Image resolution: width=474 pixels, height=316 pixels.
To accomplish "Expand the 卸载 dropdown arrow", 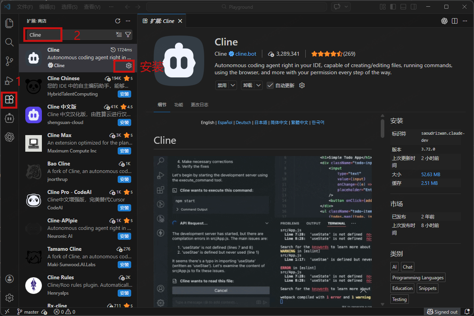I will coord(258,85).
